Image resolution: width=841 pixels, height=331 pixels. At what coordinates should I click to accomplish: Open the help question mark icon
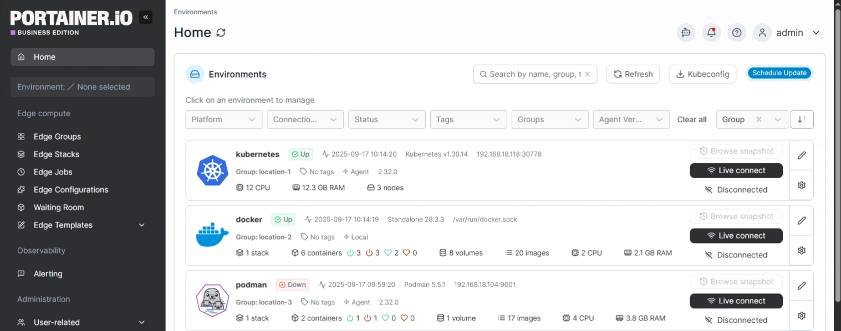coord(737,33)
